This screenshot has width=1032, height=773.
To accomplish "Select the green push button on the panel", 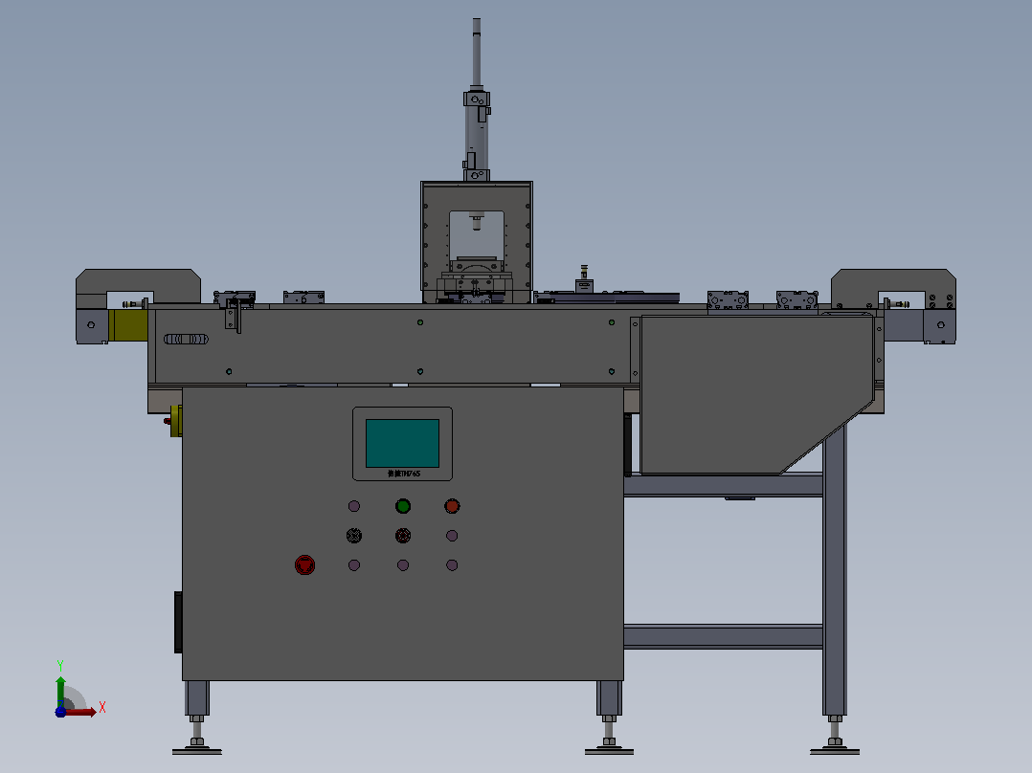I will pyautogui.click(x=403, y=506).
